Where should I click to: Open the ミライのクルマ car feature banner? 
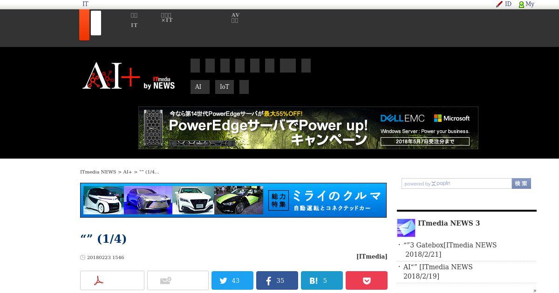[x=233, y=200]
